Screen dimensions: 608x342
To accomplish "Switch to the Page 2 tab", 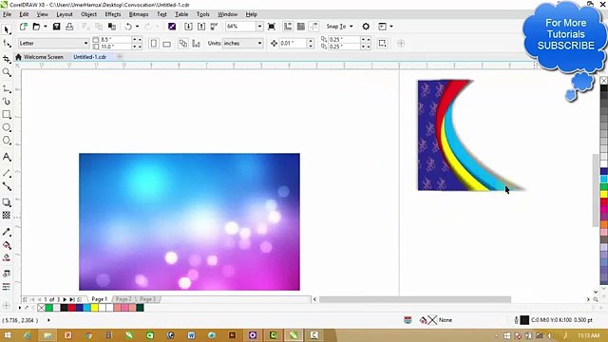I will [x=123, y=299].
